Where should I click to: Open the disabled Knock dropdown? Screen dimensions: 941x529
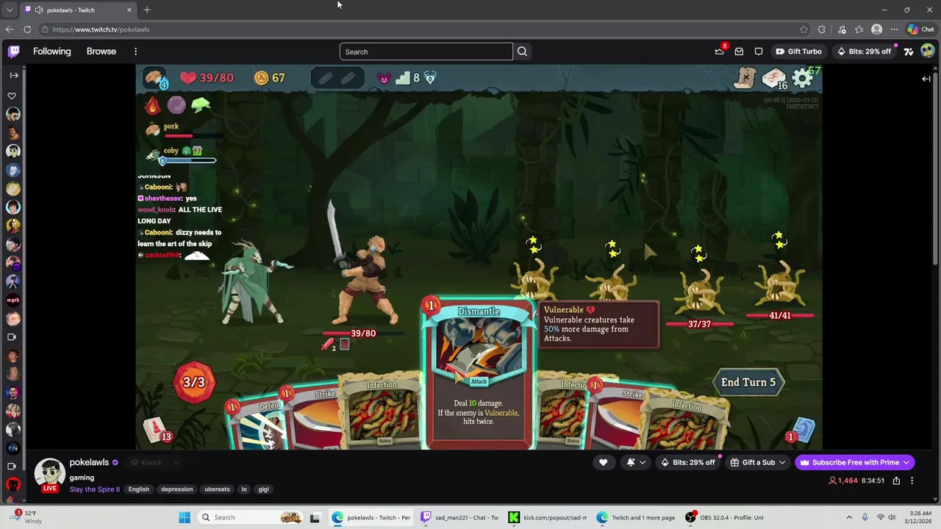point(155,462)
